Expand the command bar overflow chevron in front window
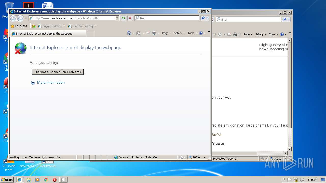This screenshot has height=183, width=326. (x=209, y=32)
